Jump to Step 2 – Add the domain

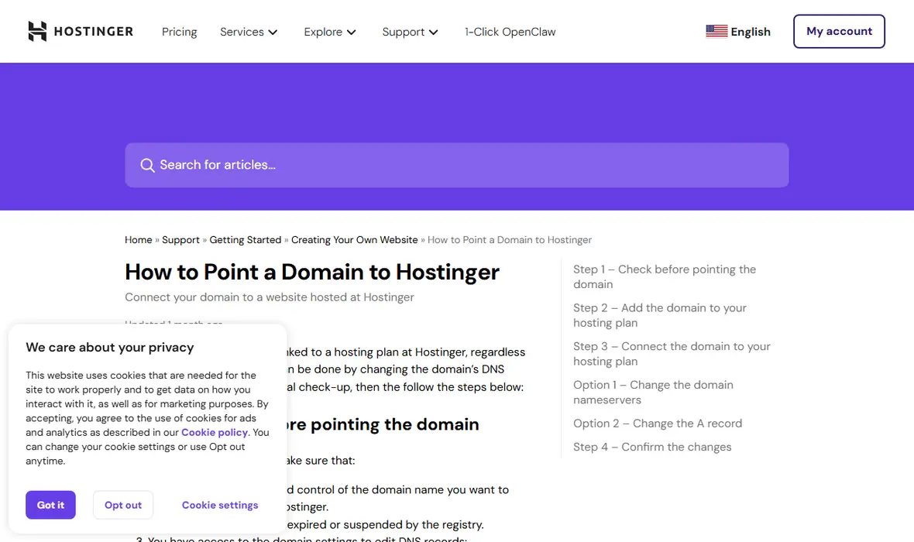[x=660, y=315]
